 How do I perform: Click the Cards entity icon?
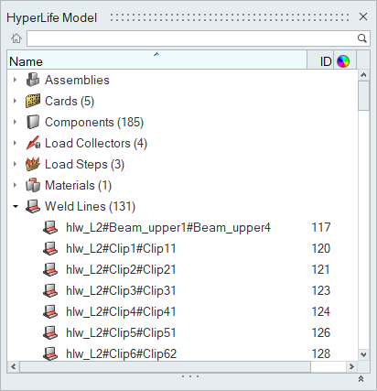[33, 101]
